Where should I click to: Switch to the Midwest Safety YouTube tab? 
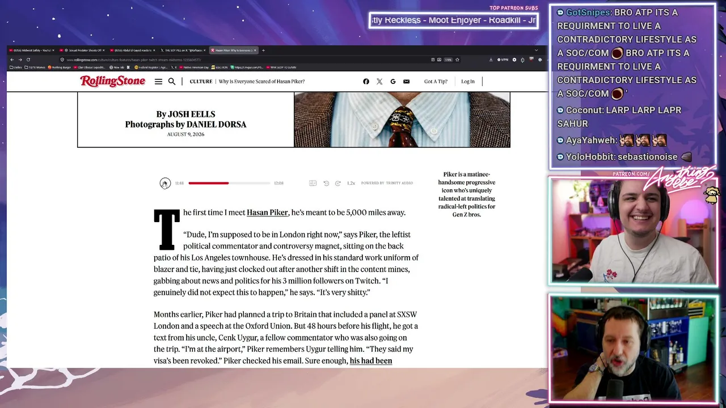coord(31,50)
